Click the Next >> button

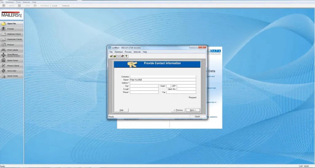pyautogui.click(x=193, y=110)
